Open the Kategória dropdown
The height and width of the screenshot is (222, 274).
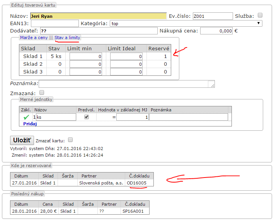tap(186, 24)
